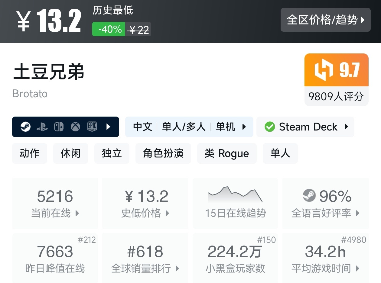Click the PlayStation platform icon
381x283 pixels.
coord(42,127)
